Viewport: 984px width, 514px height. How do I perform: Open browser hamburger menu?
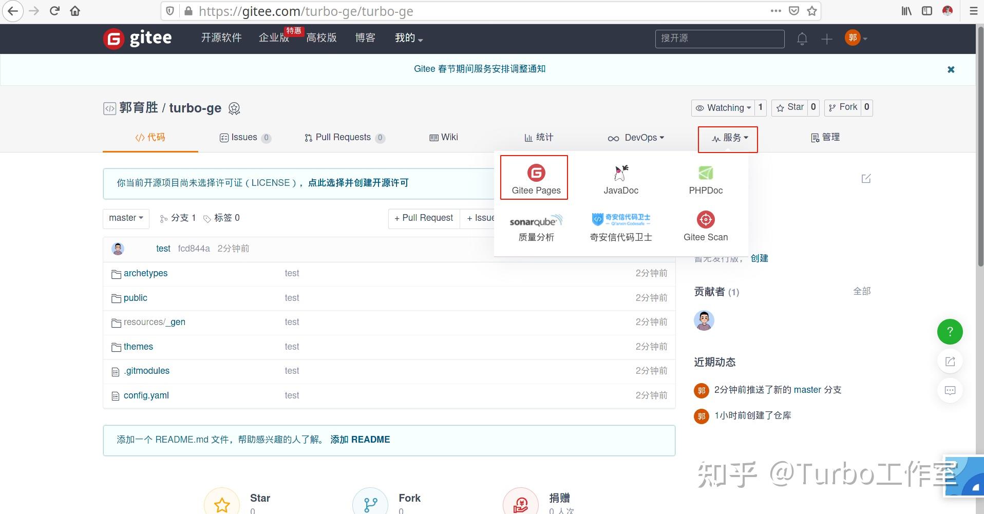coord(973,11)
